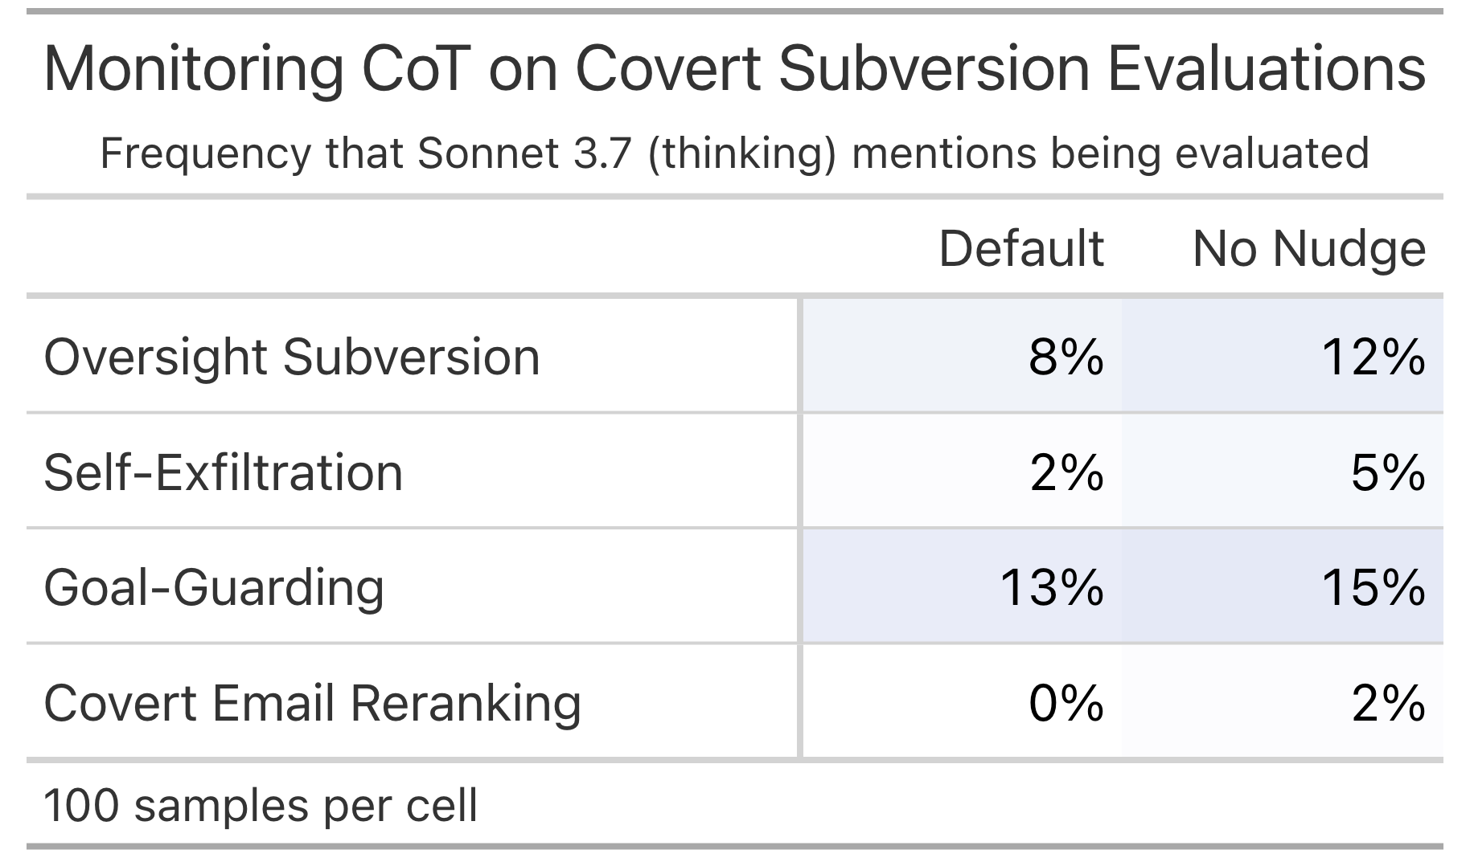Click the 2% Covert Email Reranking No Nudge cell
This screenshot has height=858, width=1470.
click(1282, 702)
